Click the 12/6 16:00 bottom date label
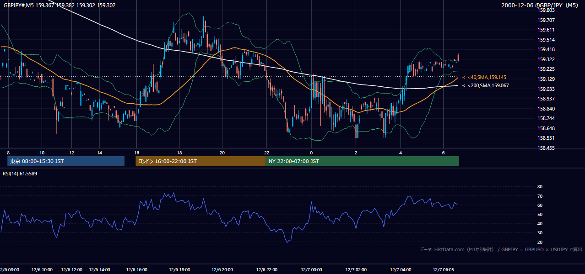This screenshot has width=585, height=274. (137, 270)
